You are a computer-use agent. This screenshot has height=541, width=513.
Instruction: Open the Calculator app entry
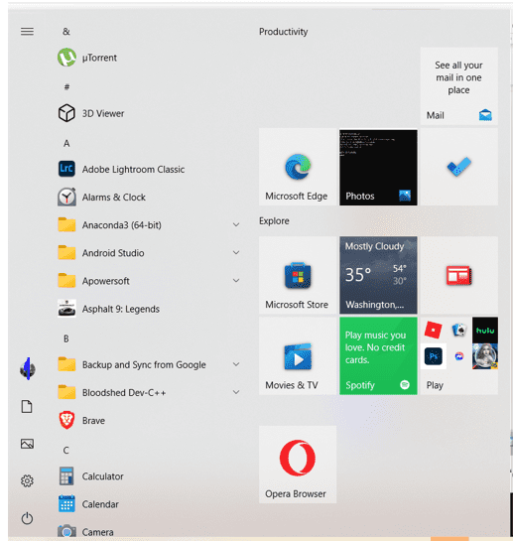(149, 476)
